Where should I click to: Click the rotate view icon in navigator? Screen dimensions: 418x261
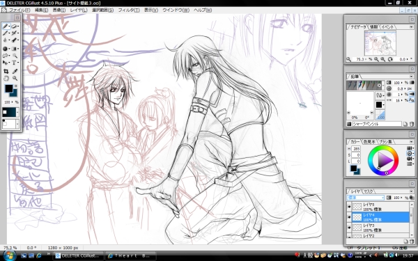pos(390,59)
